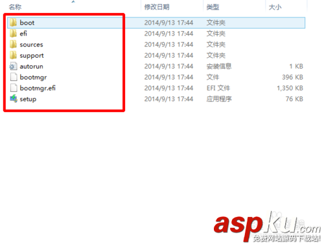
Task: Click the date cell in the bootmgr.efi row
Action: 168,88
